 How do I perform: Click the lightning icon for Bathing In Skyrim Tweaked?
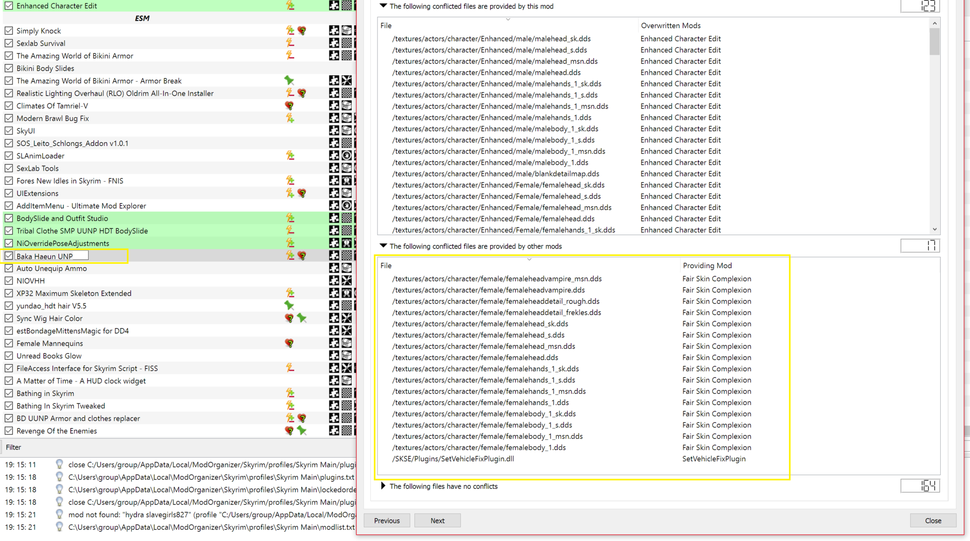(290, 406)
